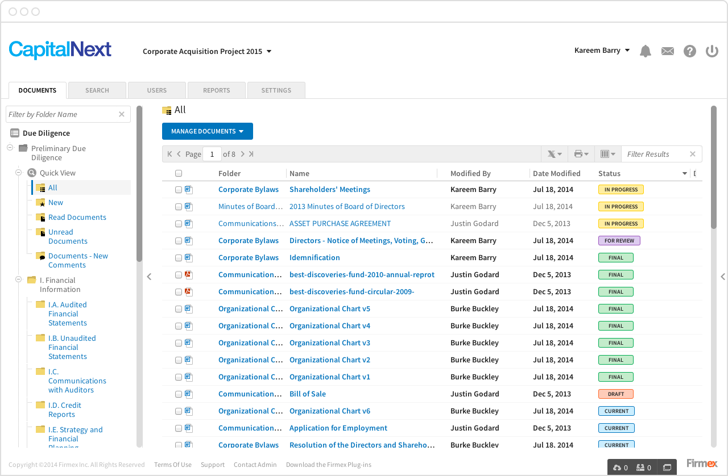Open the Excel export icon
The image size is (728, 476).
(x=554, y=154)
